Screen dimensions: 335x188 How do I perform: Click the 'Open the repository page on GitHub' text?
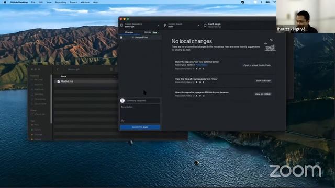(x=202, y=92)
